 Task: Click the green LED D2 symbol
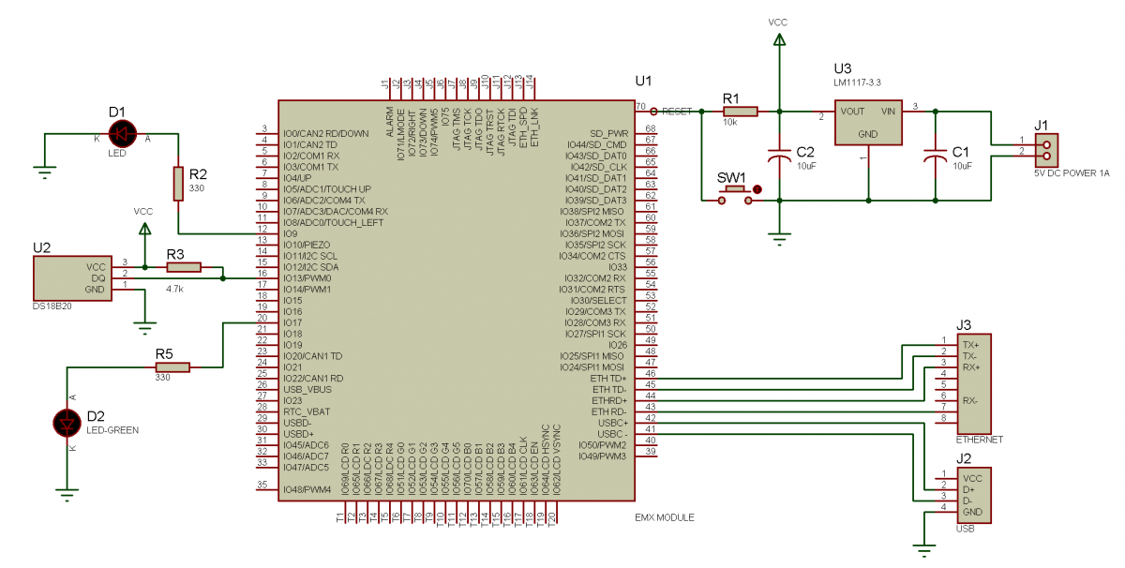(x=67, y=424)
